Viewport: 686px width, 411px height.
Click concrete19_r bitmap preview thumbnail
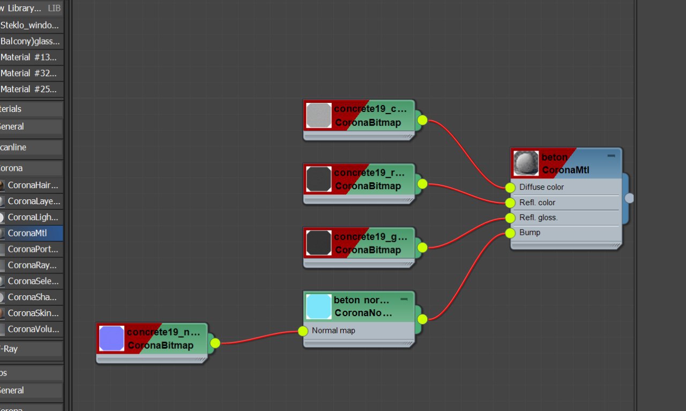pyautogui.click(x=319, y=179)
